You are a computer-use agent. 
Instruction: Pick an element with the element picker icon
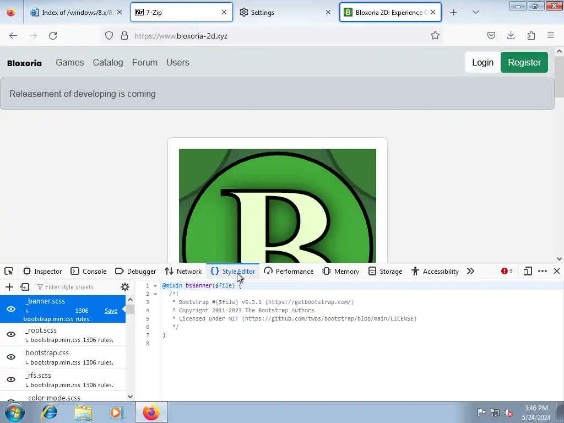[x=9, y=271]
